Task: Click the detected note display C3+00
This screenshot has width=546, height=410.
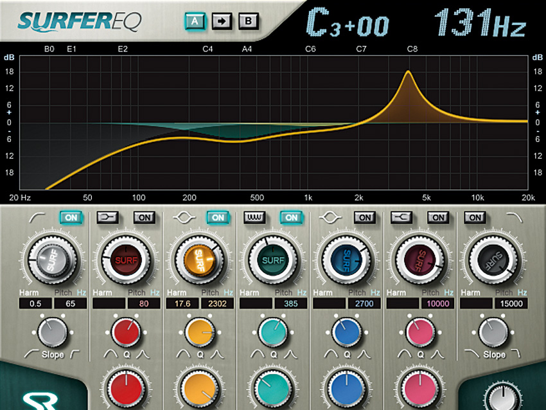Action: click(348, 22)
